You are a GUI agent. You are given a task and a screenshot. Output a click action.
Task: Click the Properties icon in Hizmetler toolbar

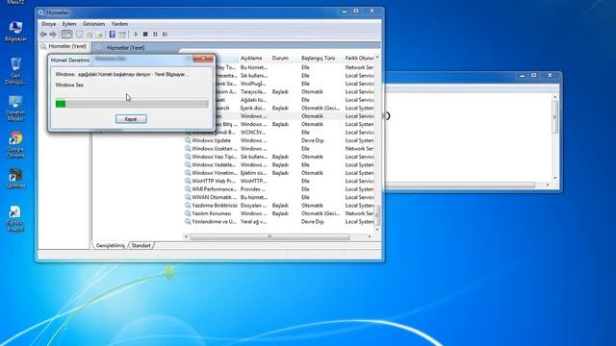pyautogui.click(x=79, y=35)
